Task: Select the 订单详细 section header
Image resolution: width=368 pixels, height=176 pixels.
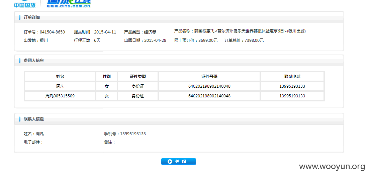Action: click(32, 17)
